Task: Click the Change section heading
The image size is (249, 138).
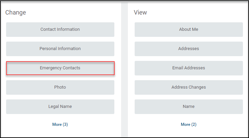Action: click(x=16, y=13)
